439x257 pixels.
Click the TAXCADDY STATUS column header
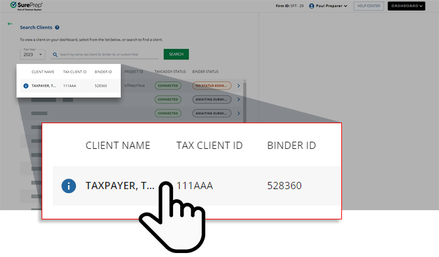170,72
